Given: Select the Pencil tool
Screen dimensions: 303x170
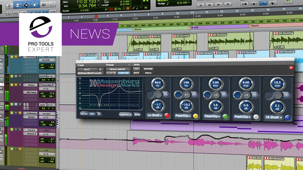Looking at the screenshot, I should [52, 4].
